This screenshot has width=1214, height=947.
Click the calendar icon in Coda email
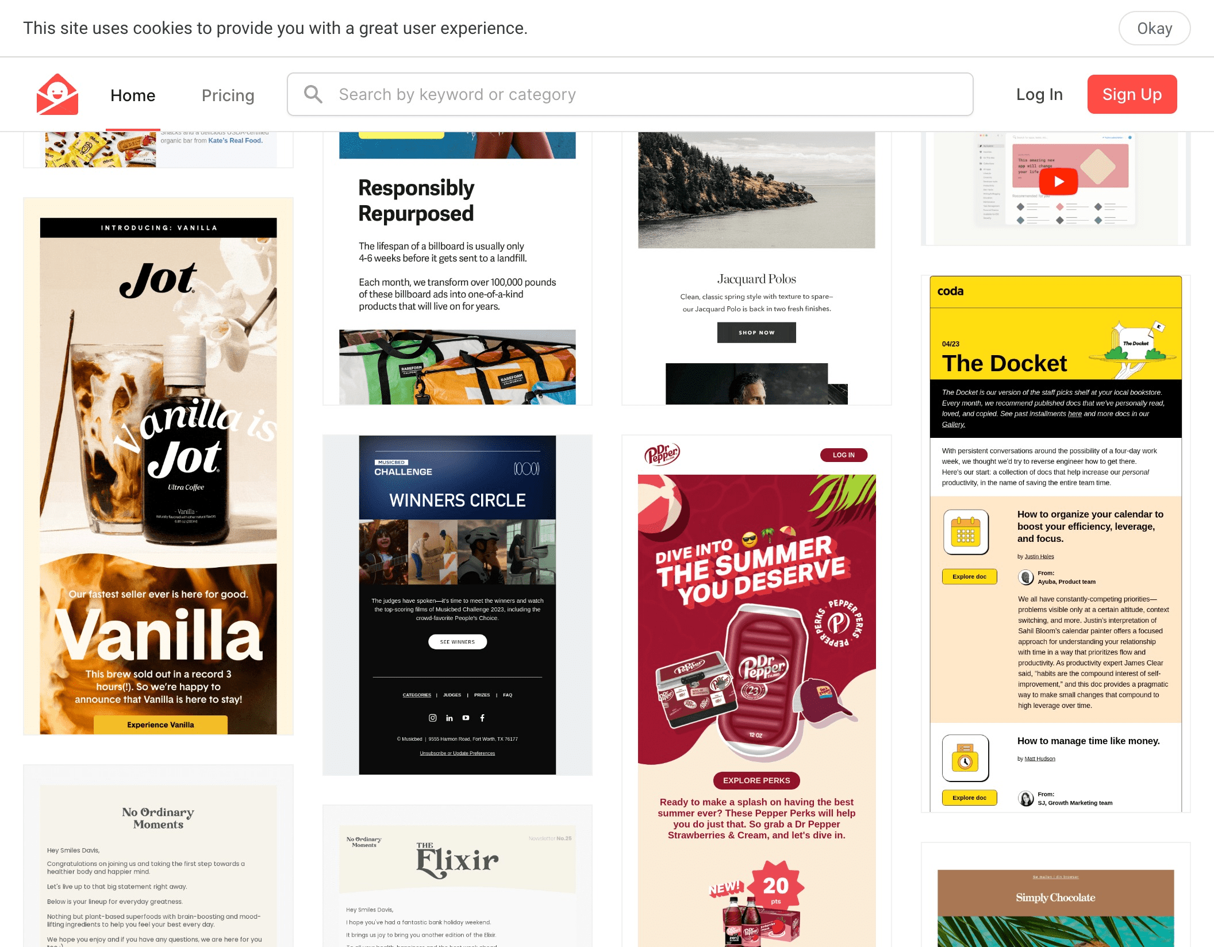pos(966,532)
